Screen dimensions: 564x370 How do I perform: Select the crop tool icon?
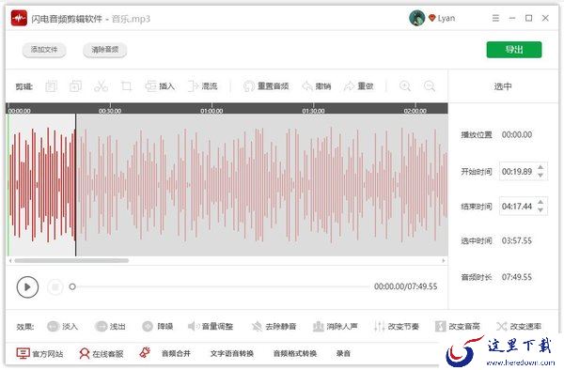click(x=126, y=86)
